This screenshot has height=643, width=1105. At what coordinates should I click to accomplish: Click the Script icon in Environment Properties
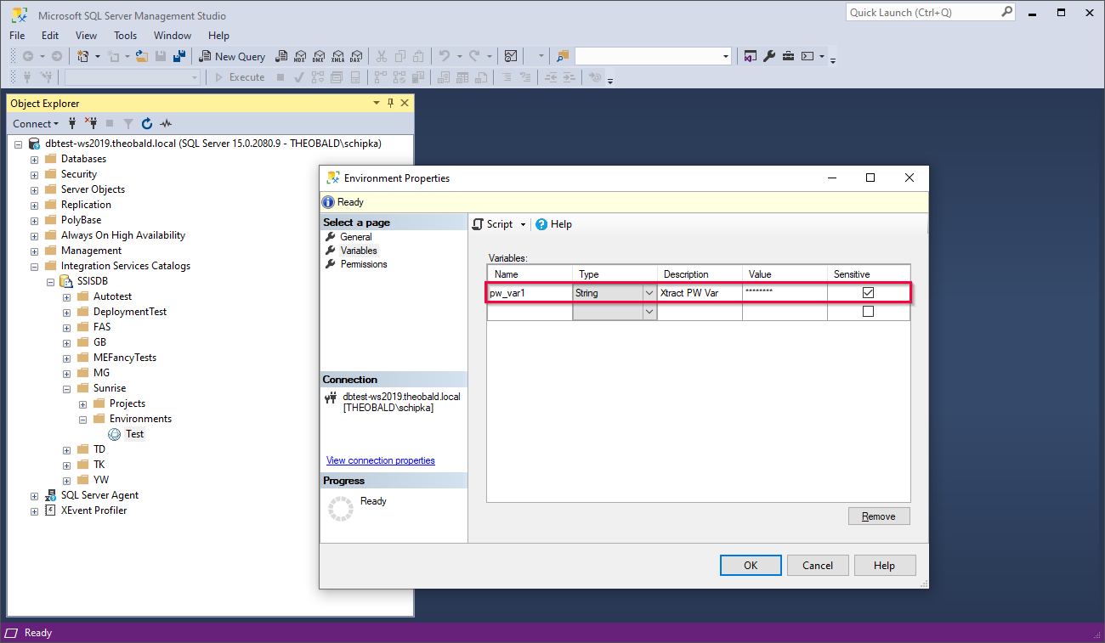[x=479, y=224]
